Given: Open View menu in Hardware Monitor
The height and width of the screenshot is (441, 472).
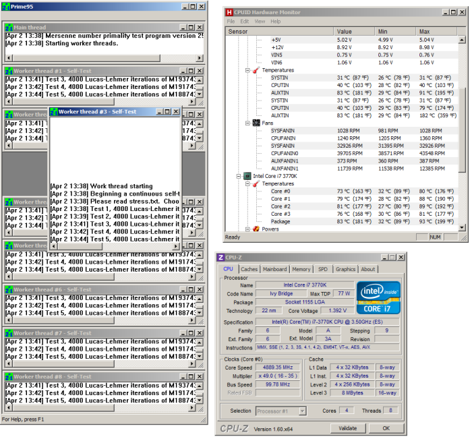Looking at the screenshot, I should (x=260, y=22).
